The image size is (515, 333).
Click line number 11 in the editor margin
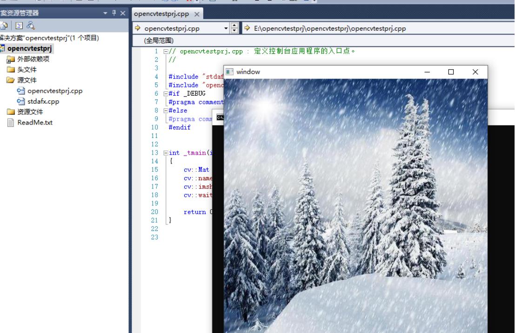(x=154, y=136)
